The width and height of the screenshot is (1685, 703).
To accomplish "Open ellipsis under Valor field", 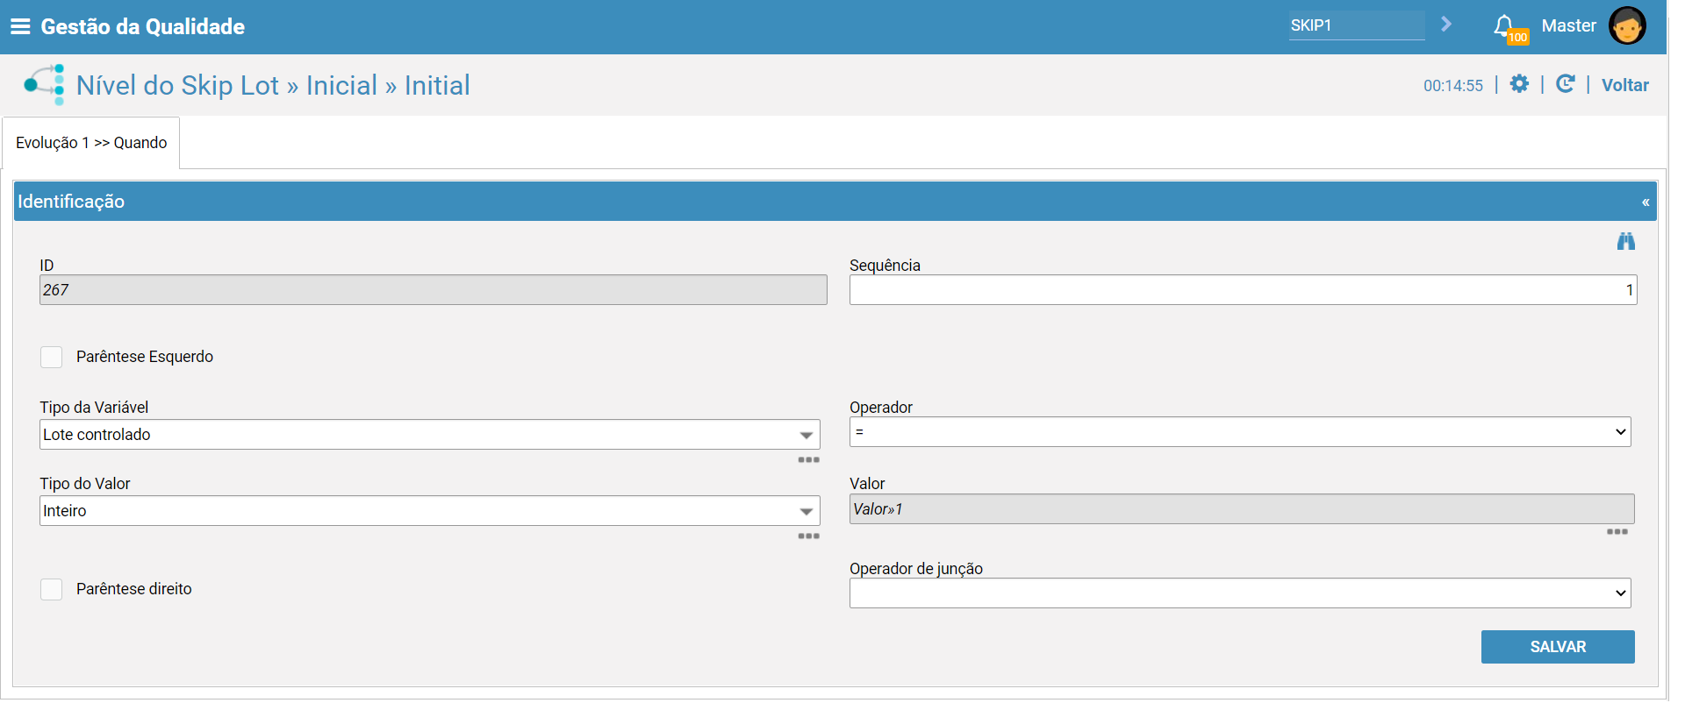I will pyautogui.click(x=1617, y=532).
